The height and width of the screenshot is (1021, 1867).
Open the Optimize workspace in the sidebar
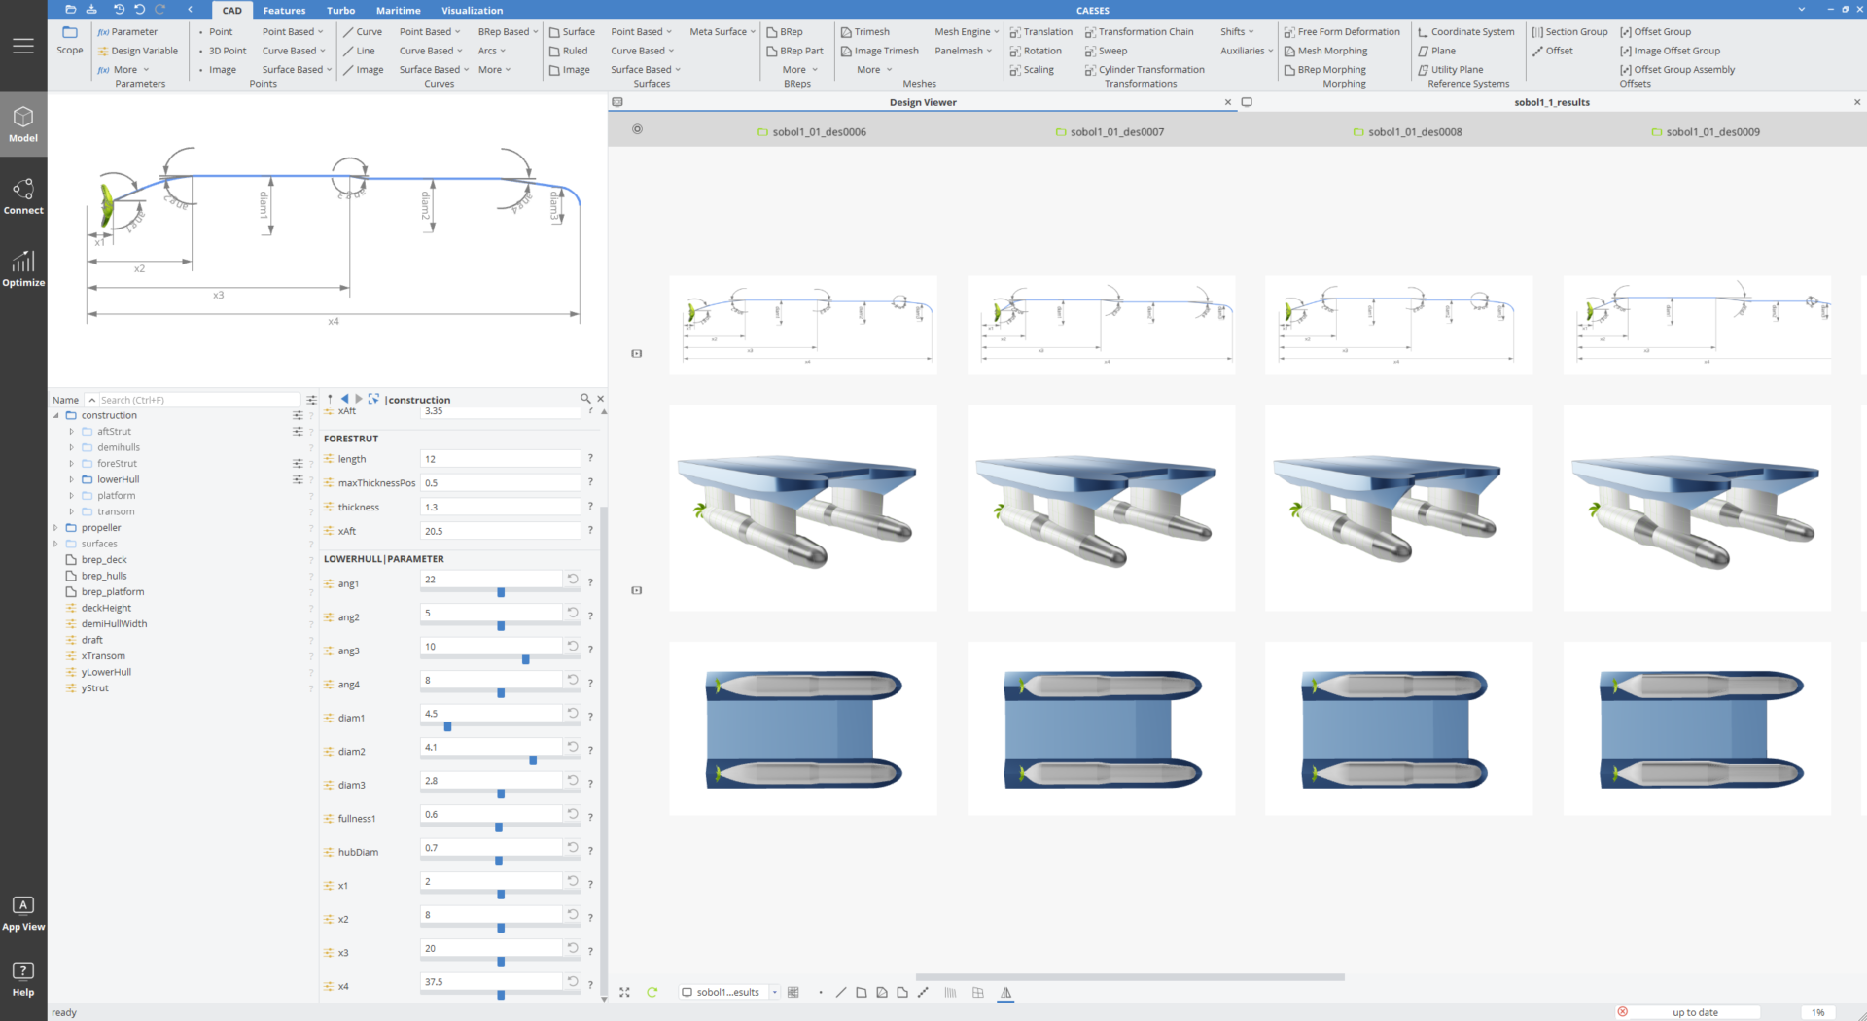click(23, 267)
